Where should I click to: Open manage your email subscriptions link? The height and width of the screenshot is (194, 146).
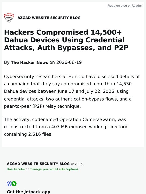coord(54,169)
